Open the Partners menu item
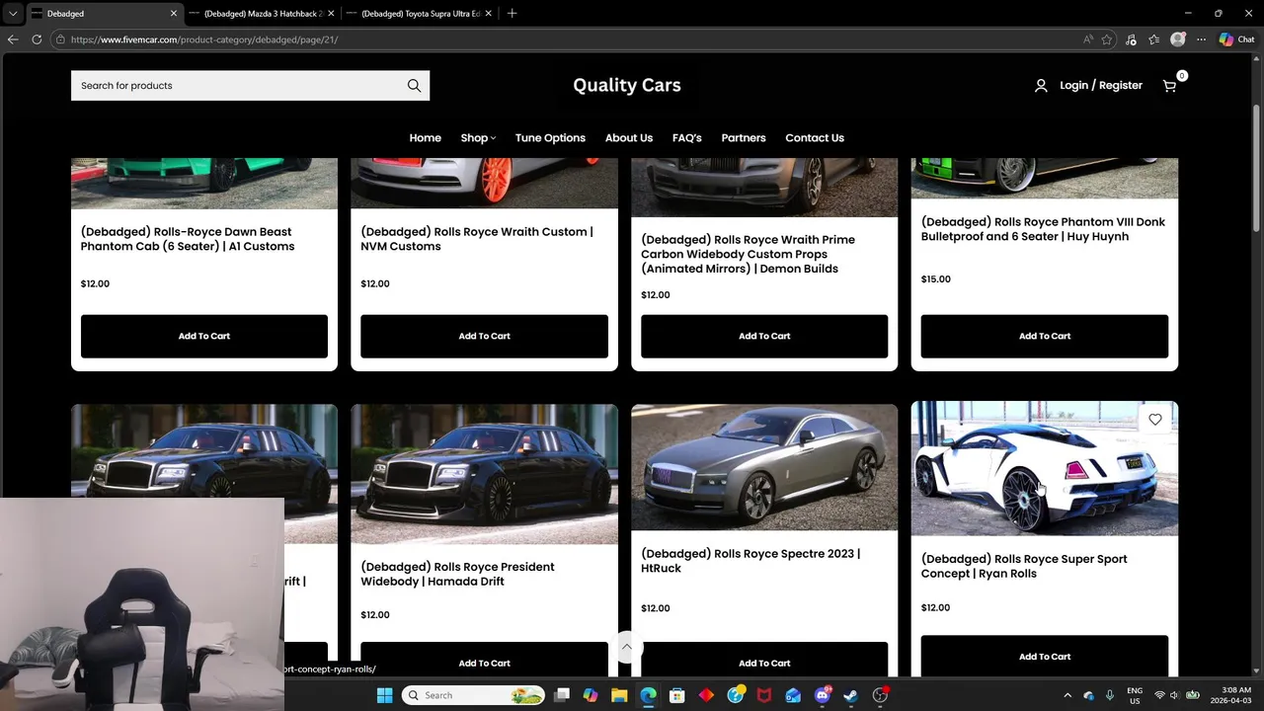Viewport: 1264px width, 711px height. (x=744, y=138)
